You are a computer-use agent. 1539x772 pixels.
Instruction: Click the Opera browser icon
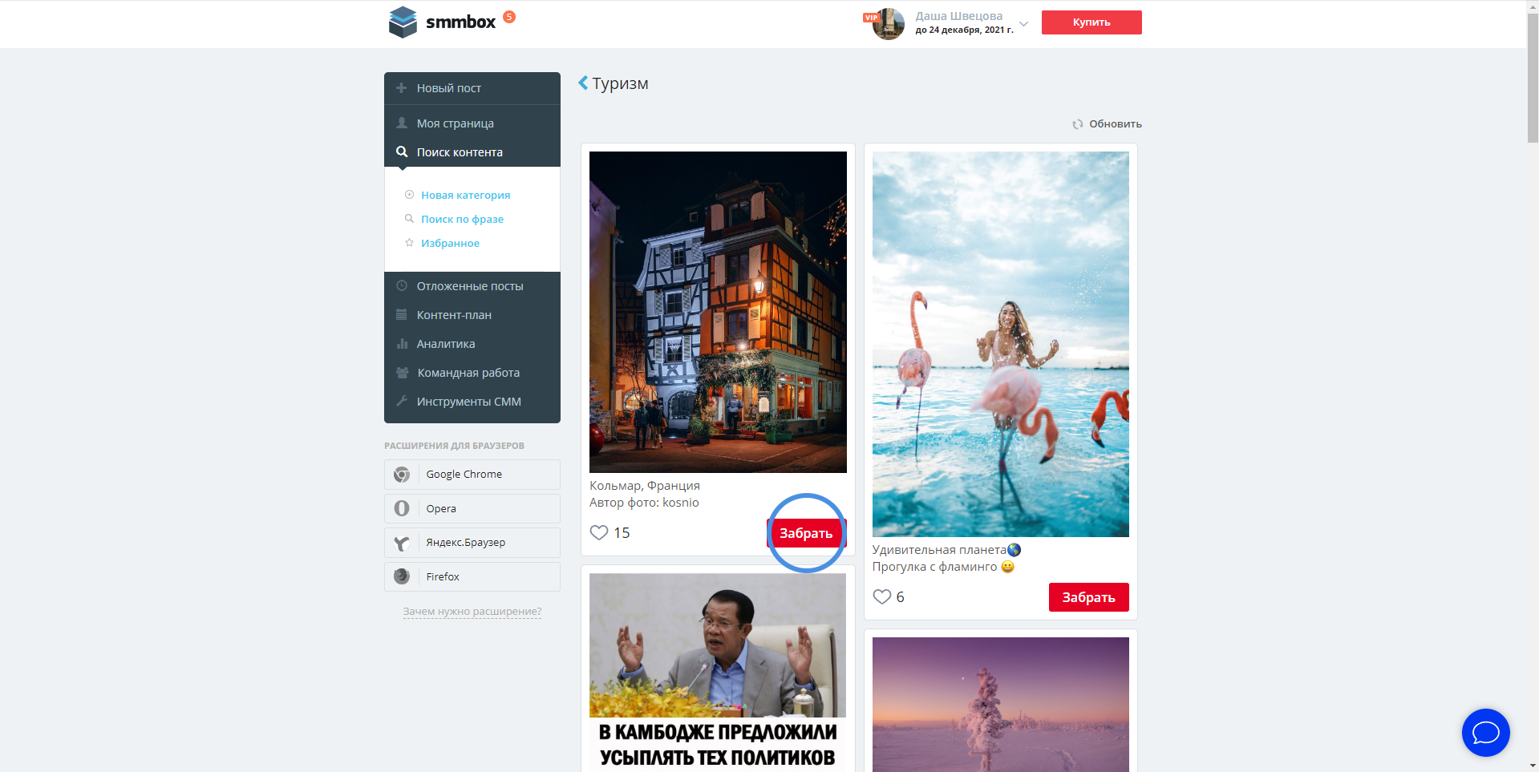[x=402, y=508]
